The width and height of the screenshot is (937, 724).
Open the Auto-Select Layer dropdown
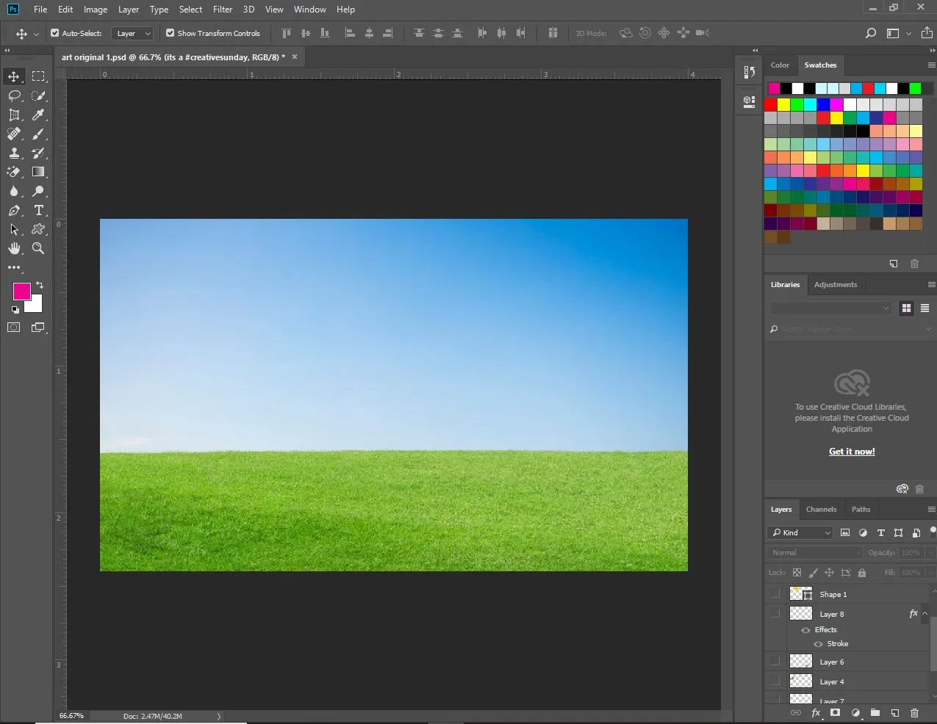click(x=133, y=33)
